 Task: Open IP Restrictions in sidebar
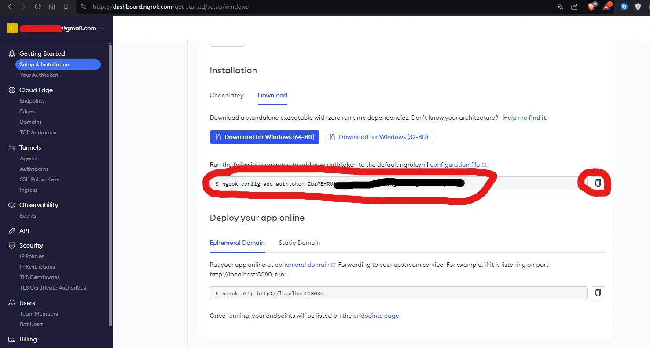click(x=37, y=267)
